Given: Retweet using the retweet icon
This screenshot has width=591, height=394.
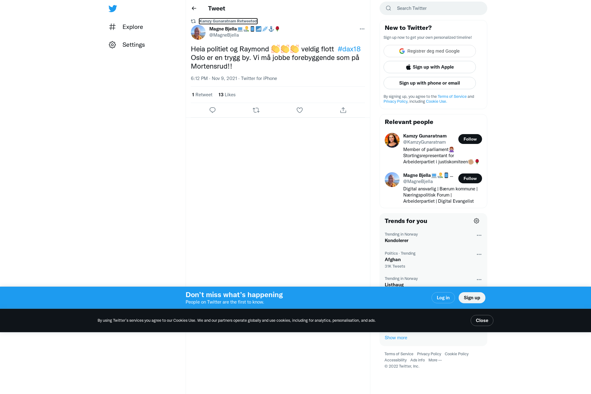Looking at the screenshot, I should point(256,110).
